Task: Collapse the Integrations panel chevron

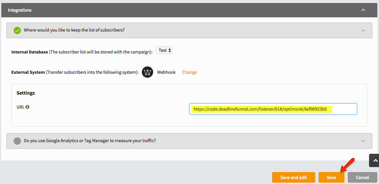Action: tap(363, 10)
